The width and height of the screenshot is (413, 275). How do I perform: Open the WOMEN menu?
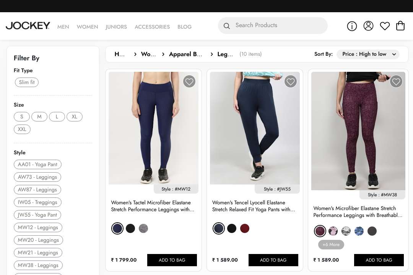tap(87, 27)
